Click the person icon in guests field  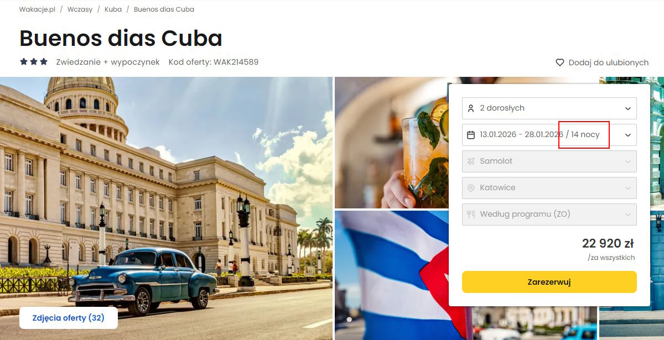471,108
